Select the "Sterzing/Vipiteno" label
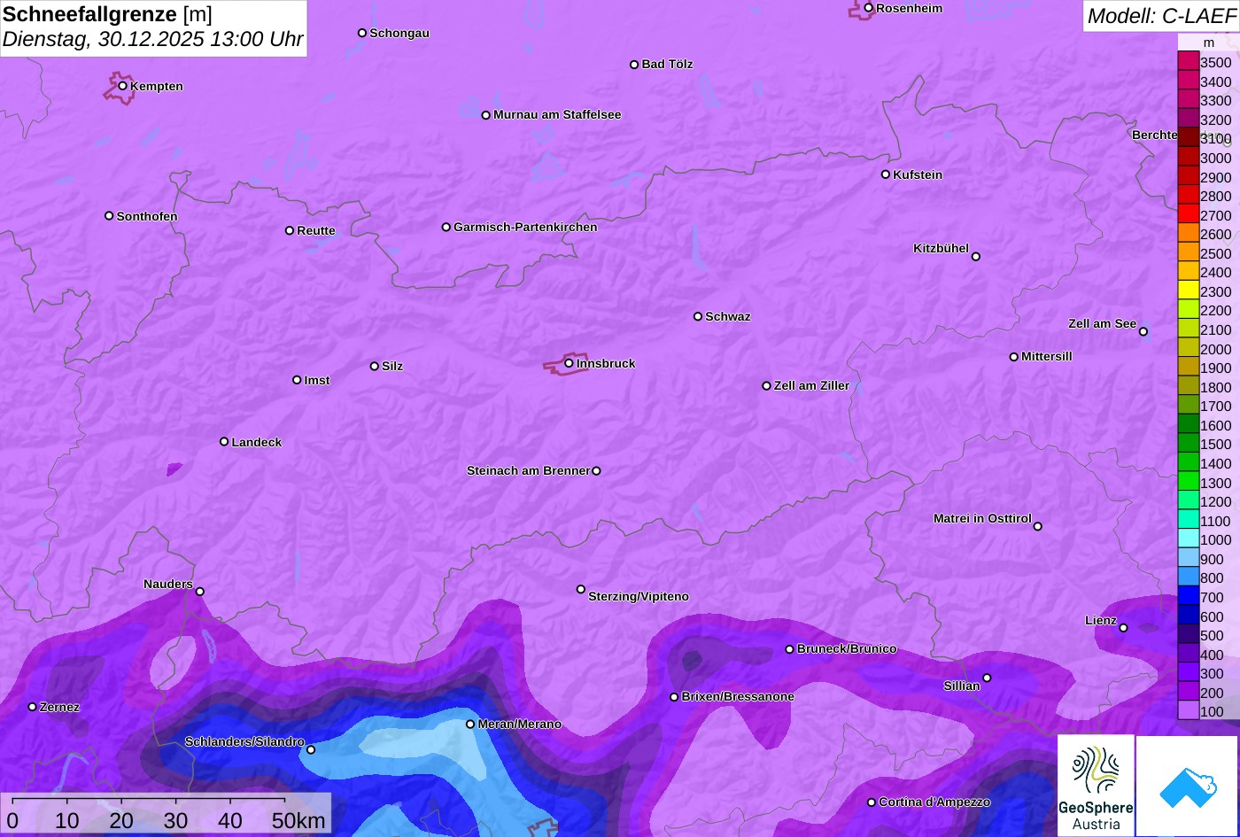This screenshot has width=1240, height=837. tap(639, 597)
